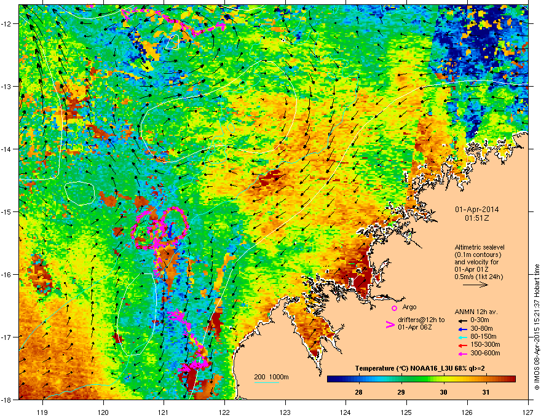Click the '0-30m' depth label
This screenshot has width=541, height=418.
coord(480,320)
